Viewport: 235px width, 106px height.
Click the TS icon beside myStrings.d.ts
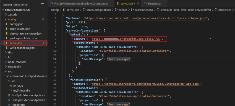11,91
